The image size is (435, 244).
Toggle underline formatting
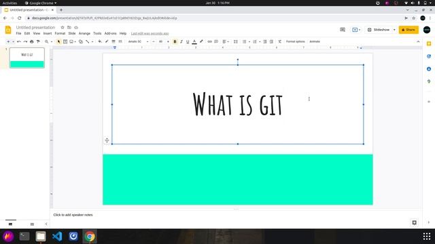[x=188, y=41]
